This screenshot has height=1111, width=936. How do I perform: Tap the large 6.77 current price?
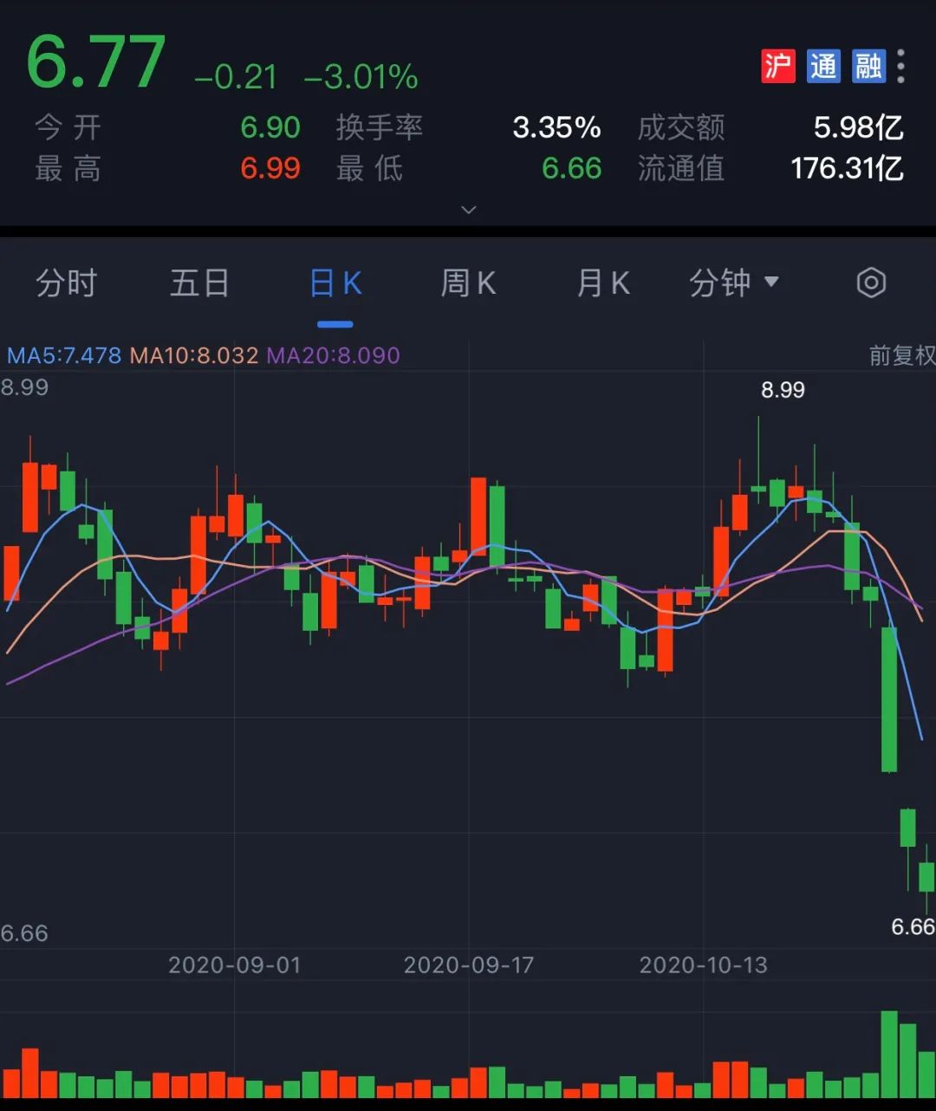(x=95, y=62)
